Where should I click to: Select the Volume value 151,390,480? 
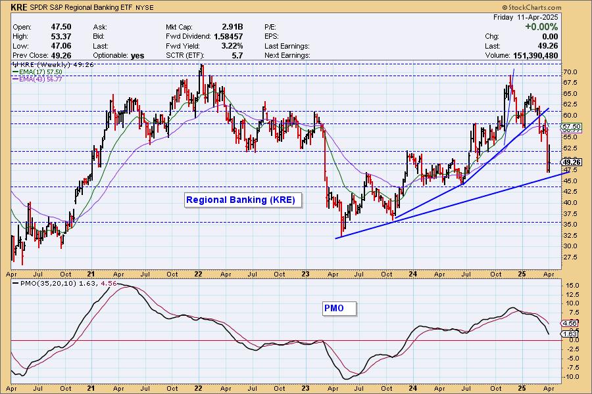coord(535,55)
